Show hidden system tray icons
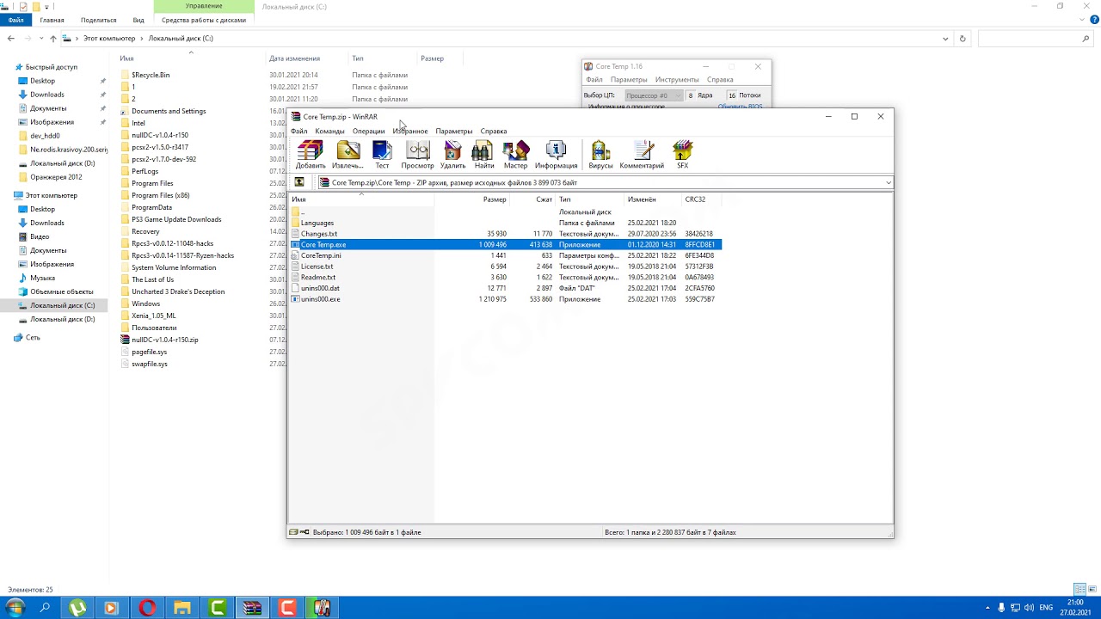The height and width of the screenshot is (619, 1101). pyautogui.click(x=987, y=608)
